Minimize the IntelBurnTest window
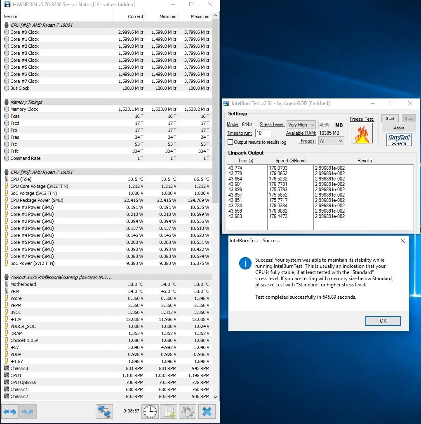The height and width of the screenshot is (424, 421). click(373, 103)
